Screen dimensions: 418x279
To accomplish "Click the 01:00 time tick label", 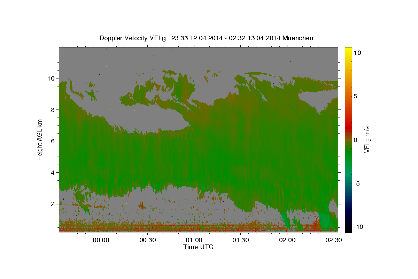I will click(x=194, y=240).
